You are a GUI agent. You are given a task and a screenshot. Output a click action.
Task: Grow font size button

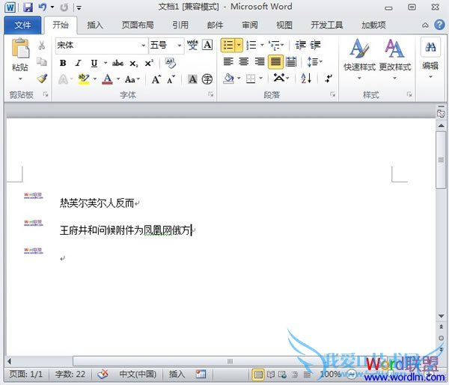click(x=156, y=79)
